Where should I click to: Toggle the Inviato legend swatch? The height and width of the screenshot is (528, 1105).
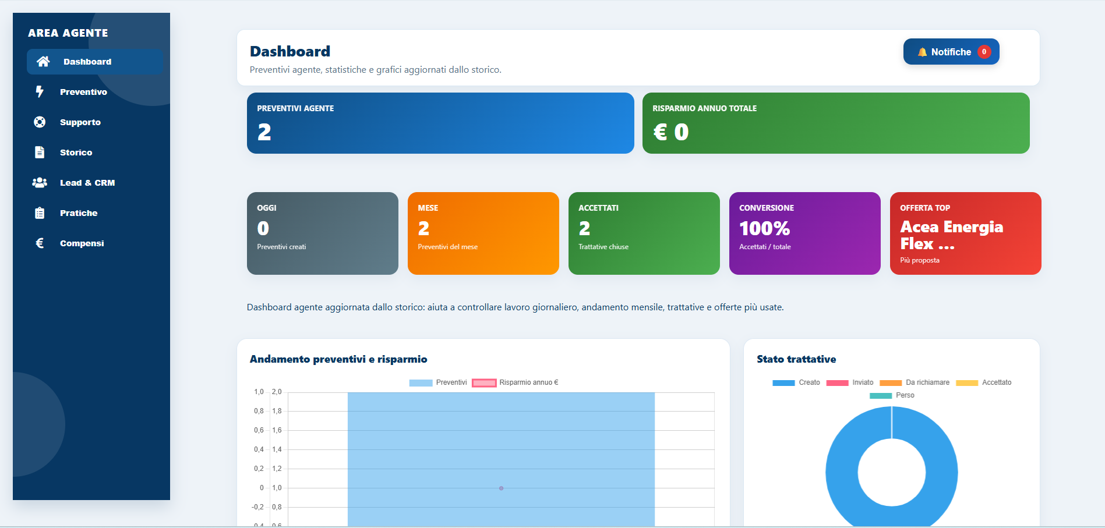pos(837,383)
